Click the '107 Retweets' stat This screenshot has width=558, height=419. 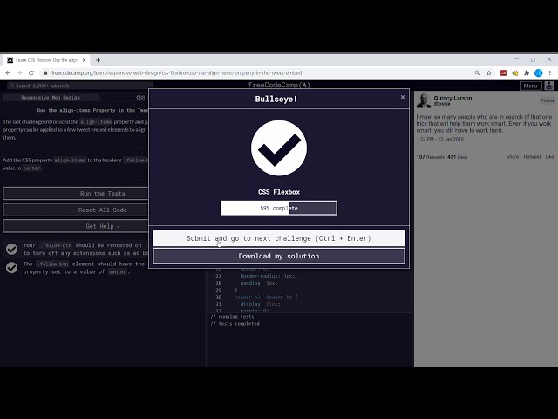(x=431, y=157)
